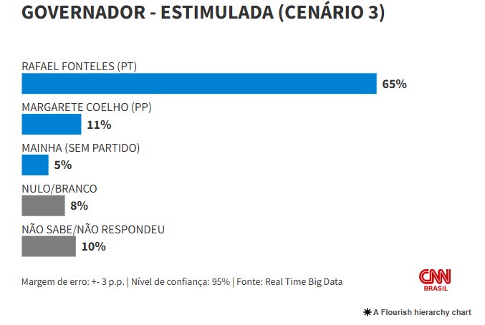Image resolution: width=485 pixels, height=325 pixels.
Task: Select the gray Nulo/Branco bar
Action: [x=43, y=206]
